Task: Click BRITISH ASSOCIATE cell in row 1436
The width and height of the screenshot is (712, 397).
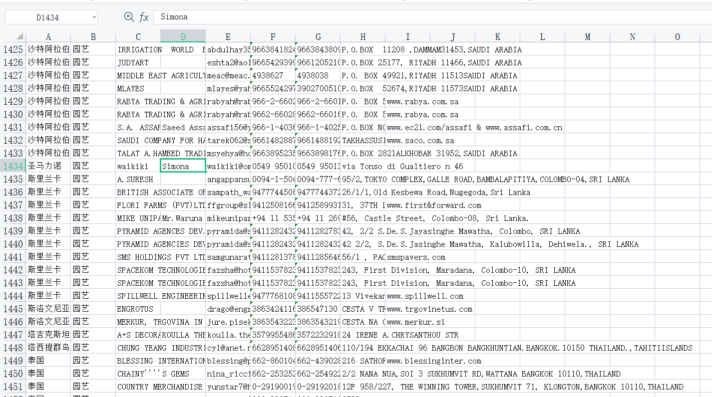Action: 138,192
